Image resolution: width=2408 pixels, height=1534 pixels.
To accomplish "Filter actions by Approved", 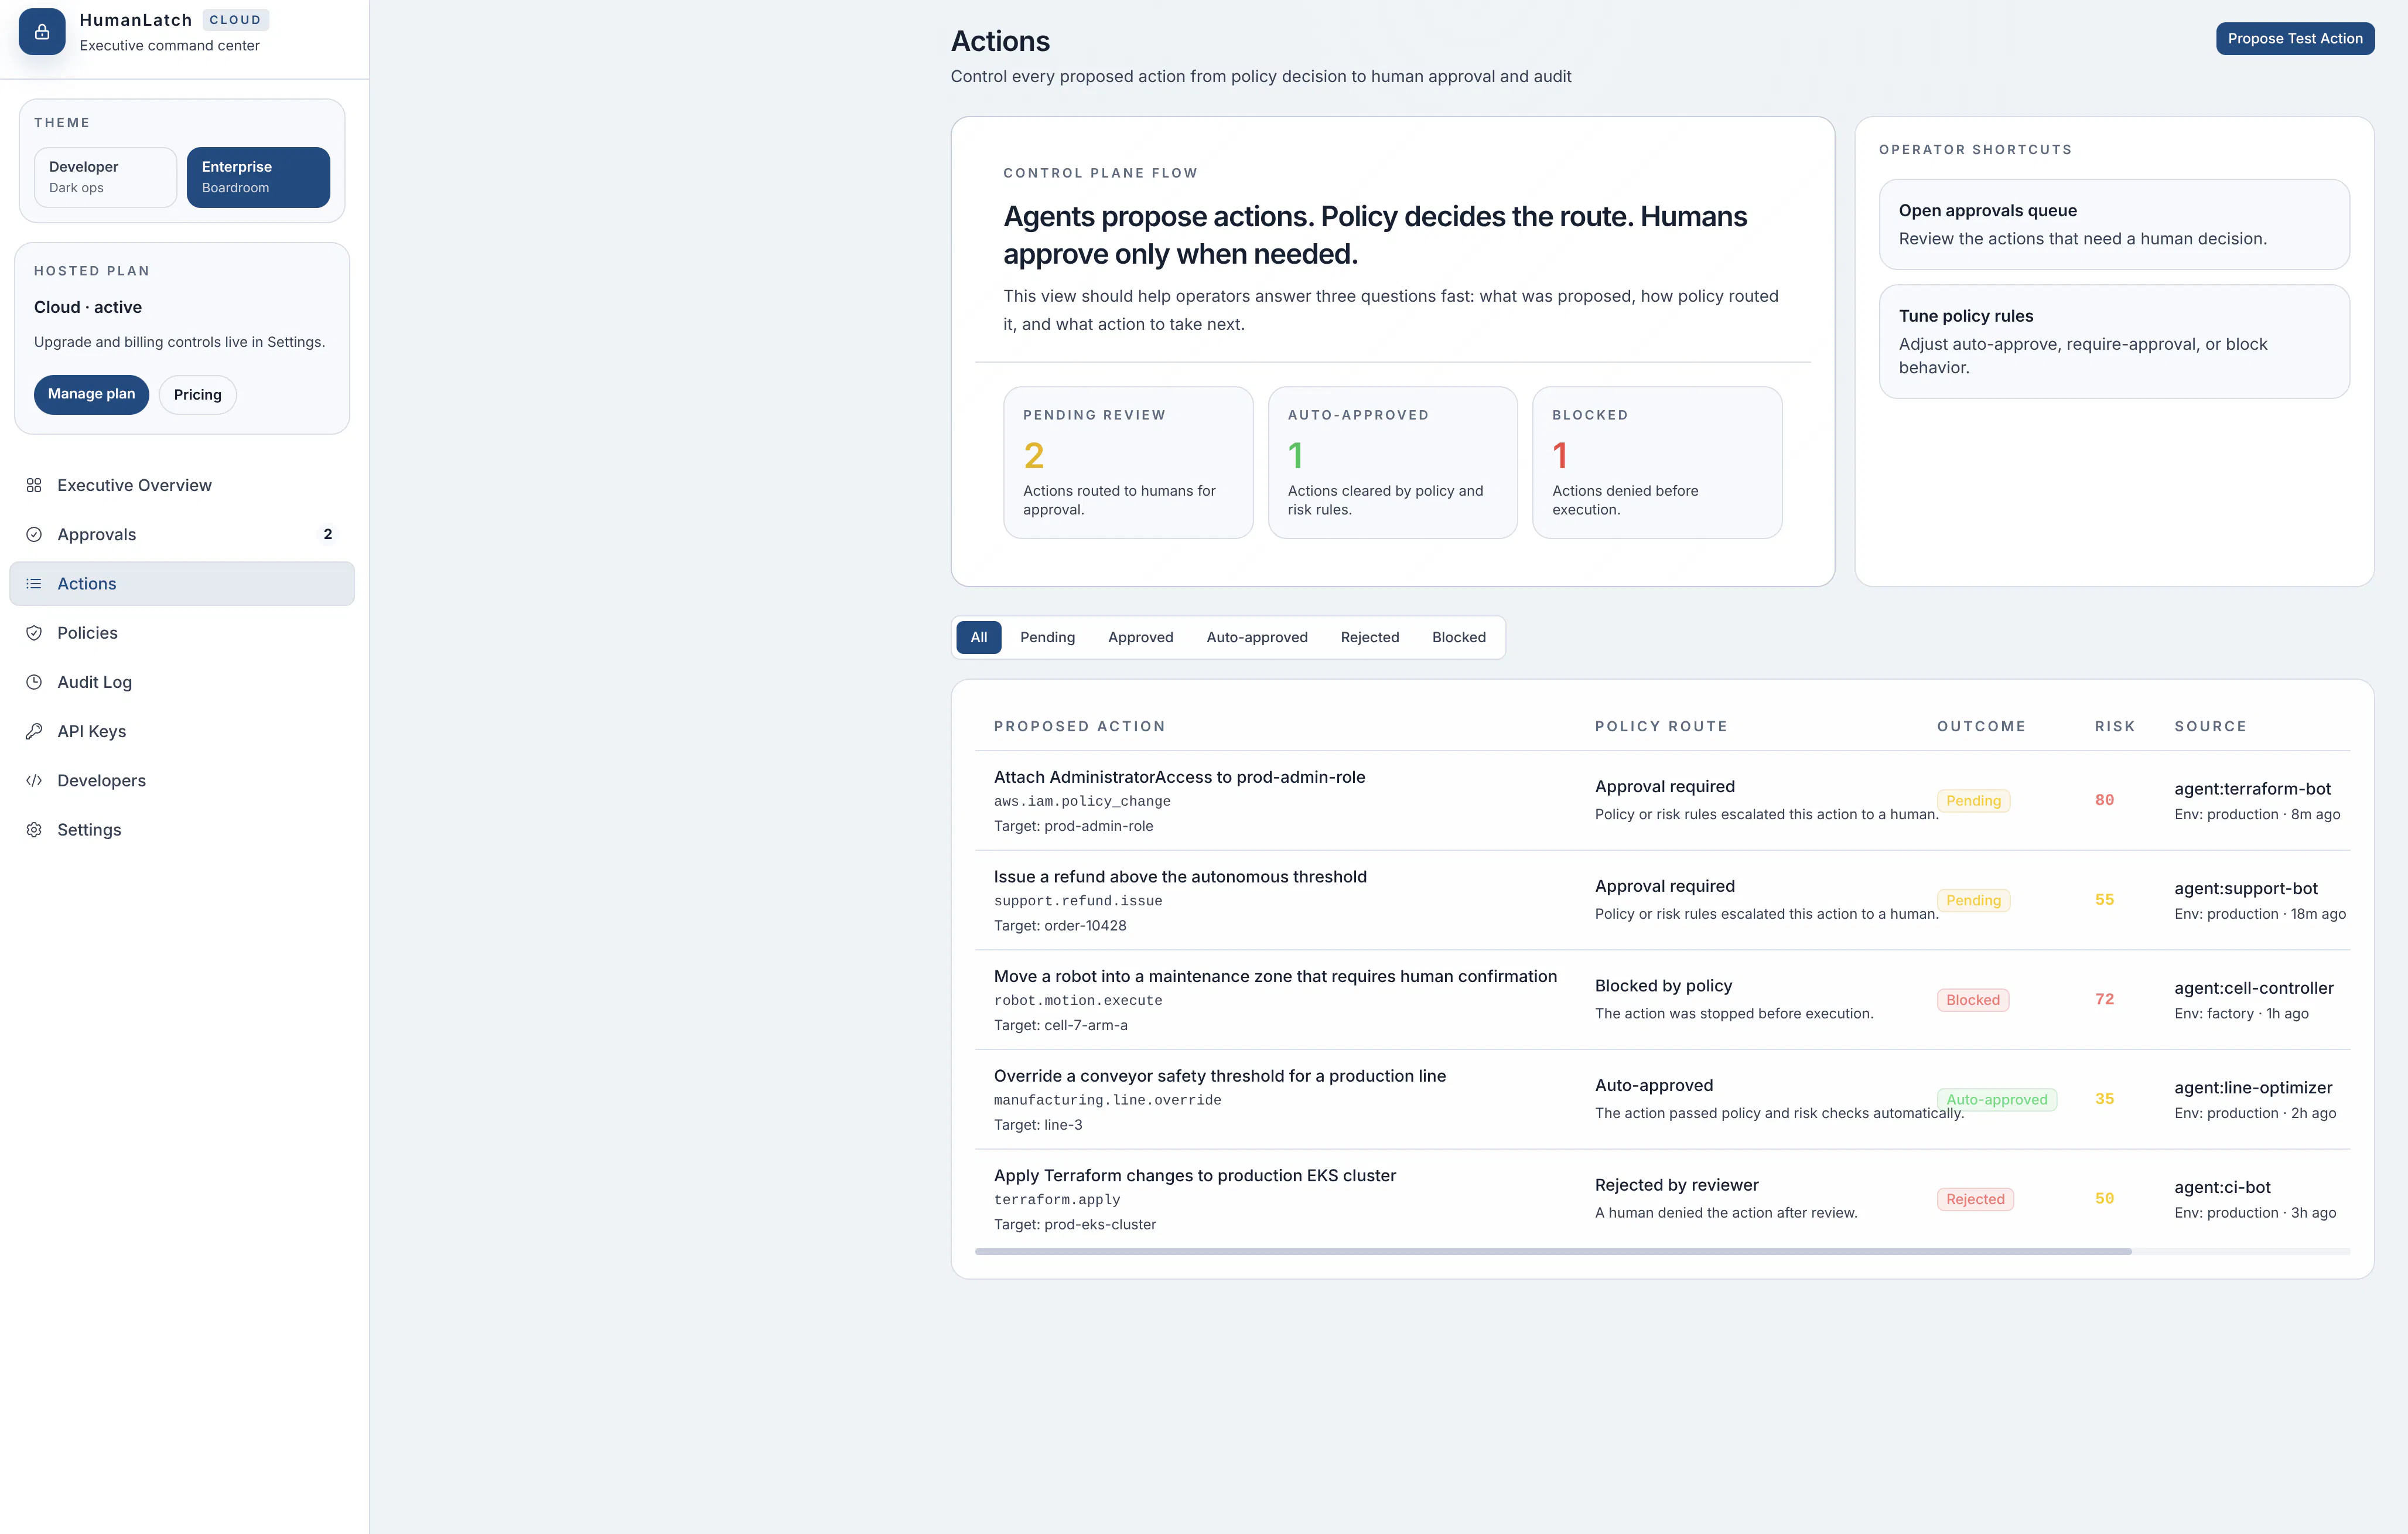I will [1140, 638].
